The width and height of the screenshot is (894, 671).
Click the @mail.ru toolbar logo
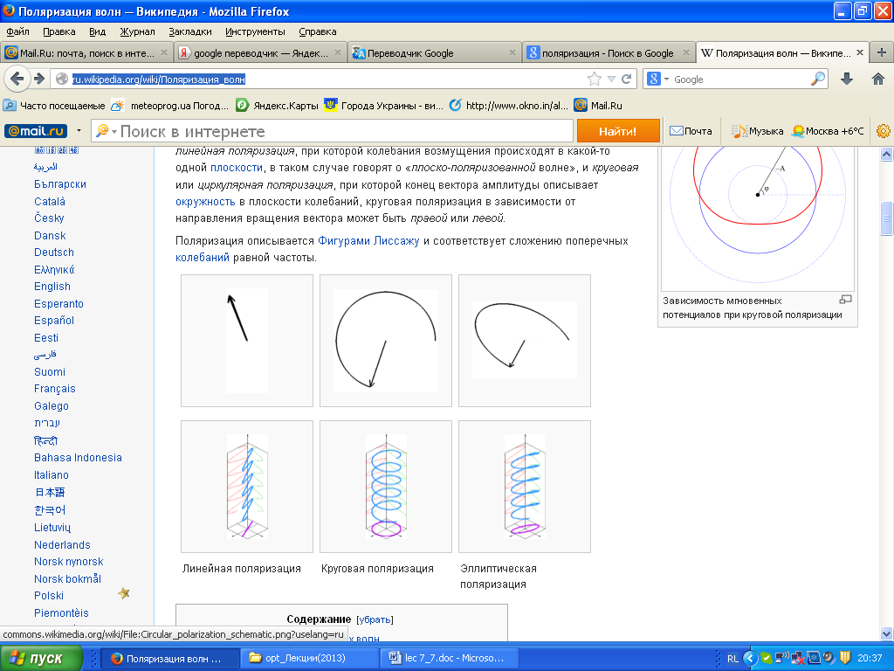click(36, 131)
